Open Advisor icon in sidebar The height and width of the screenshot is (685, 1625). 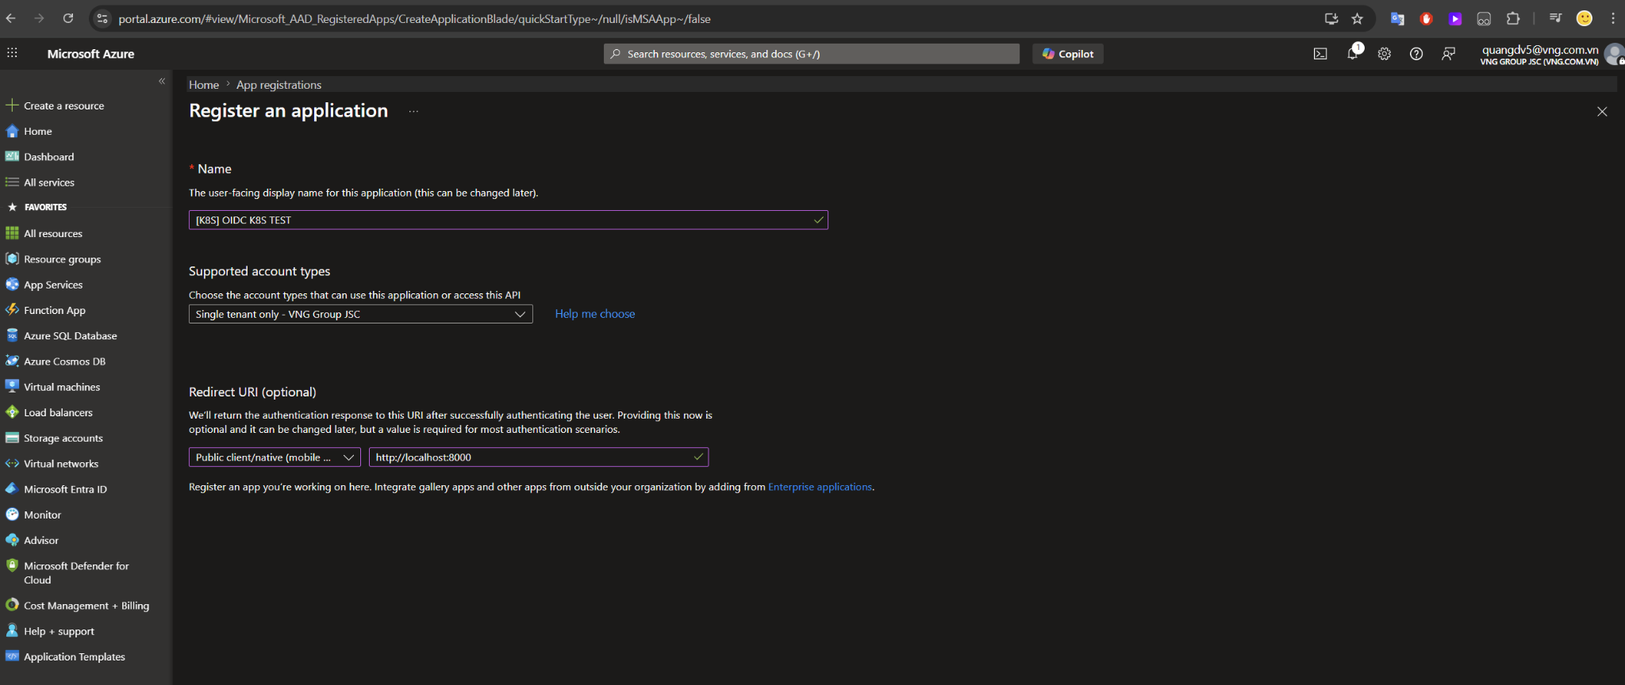pos(12,540)
